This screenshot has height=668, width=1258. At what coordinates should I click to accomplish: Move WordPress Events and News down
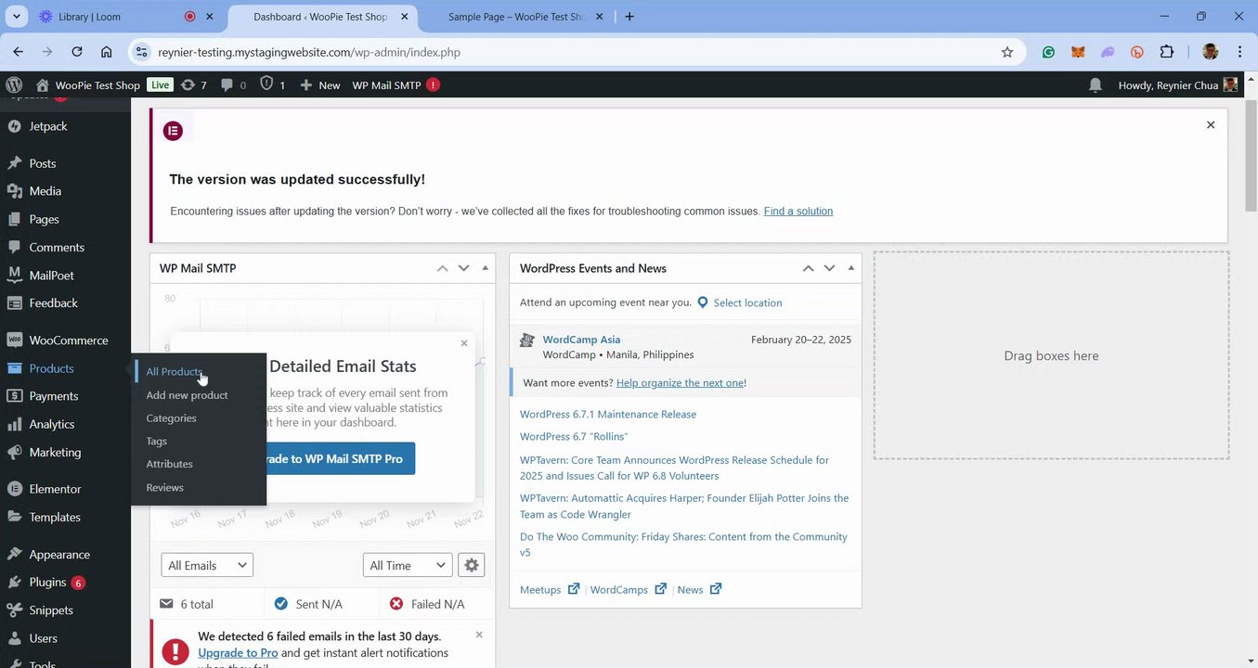[829, 268]
